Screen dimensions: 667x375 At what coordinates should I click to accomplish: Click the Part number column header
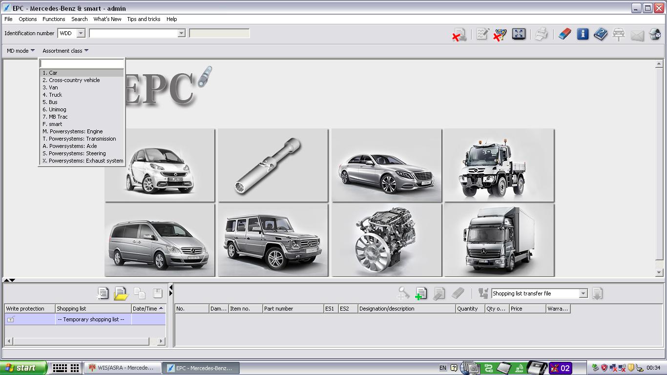click(x=293, y=309)
